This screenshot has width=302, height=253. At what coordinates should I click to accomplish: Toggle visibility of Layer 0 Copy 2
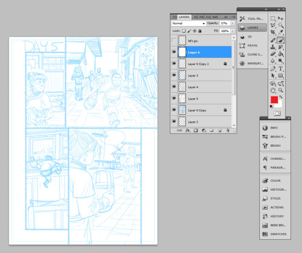(x=174, y=63)
